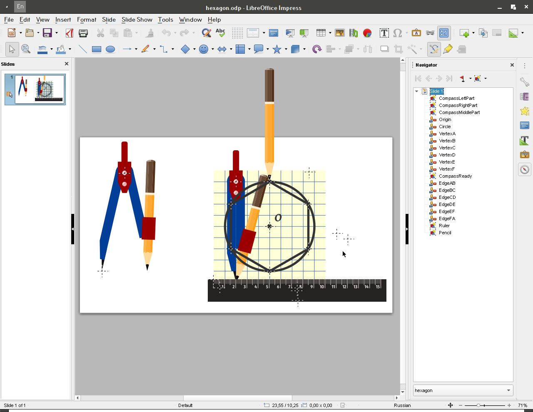Toggle Extrusion on/off icon
533x412 pixels.
461,49
